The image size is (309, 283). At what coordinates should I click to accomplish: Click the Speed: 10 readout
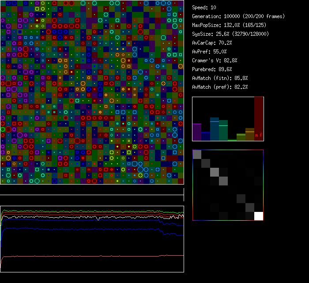[204, 8]
